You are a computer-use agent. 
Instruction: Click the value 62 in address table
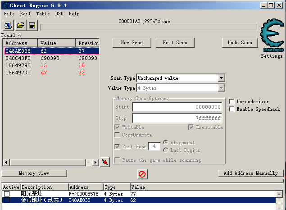pos(133,200)
